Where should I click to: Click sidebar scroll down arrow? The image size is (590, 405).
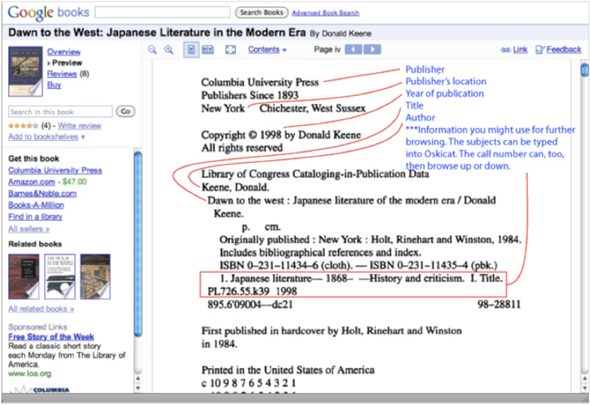point(138,388)
